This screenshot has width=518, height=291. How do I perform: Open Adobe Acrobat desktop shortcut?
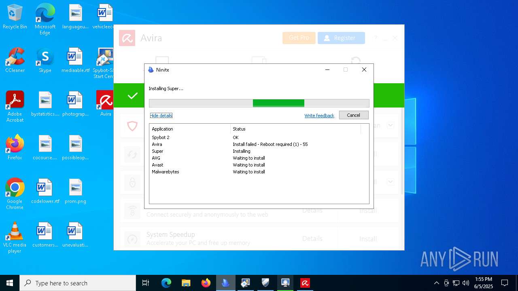click(x=15, y=107)
